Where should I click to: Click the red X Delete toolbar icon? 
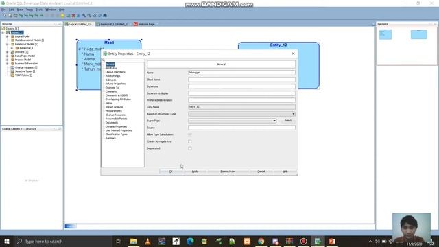[73, 16]
